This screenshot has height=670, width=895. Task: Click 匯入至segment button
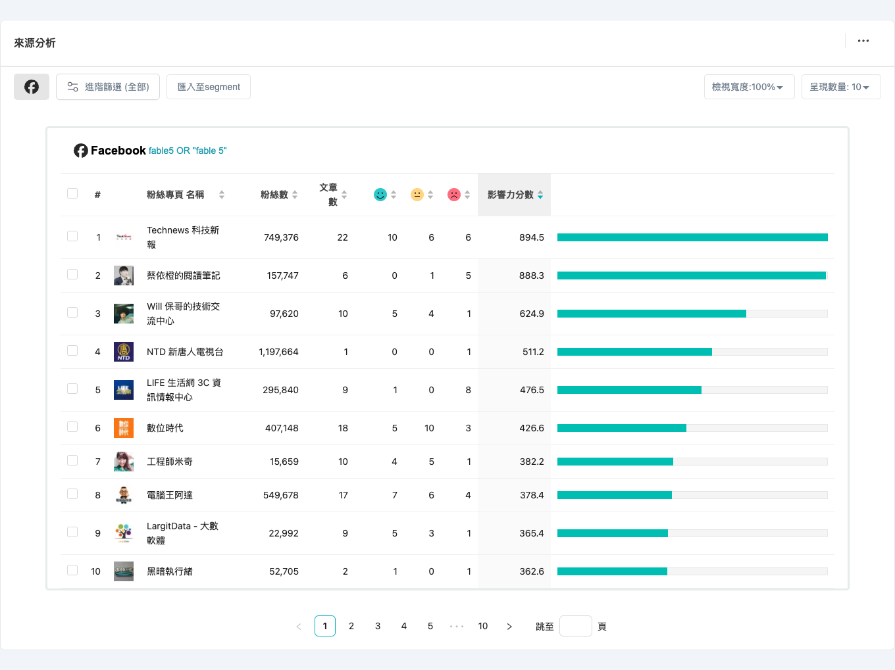209,87
